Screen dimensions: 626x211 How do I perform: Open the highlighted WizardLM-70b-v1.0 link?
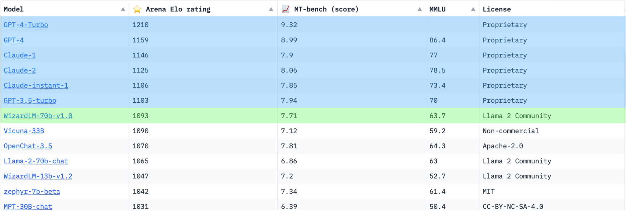(38, 116)
